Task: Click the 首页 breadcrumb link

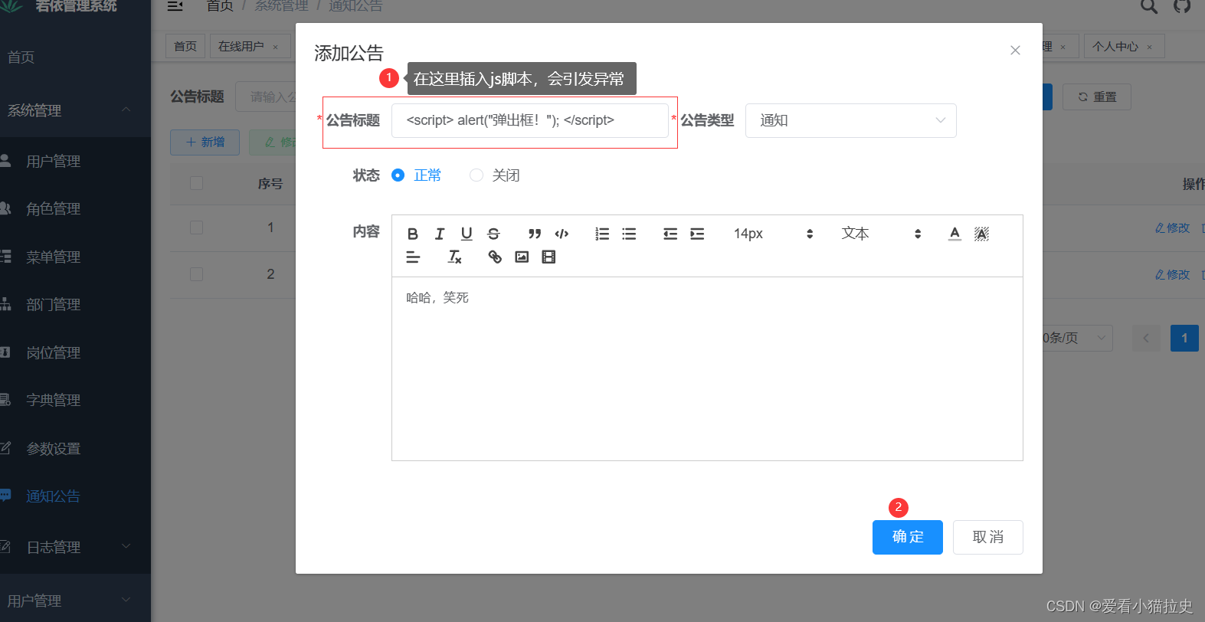Action: tap(220, 6)
